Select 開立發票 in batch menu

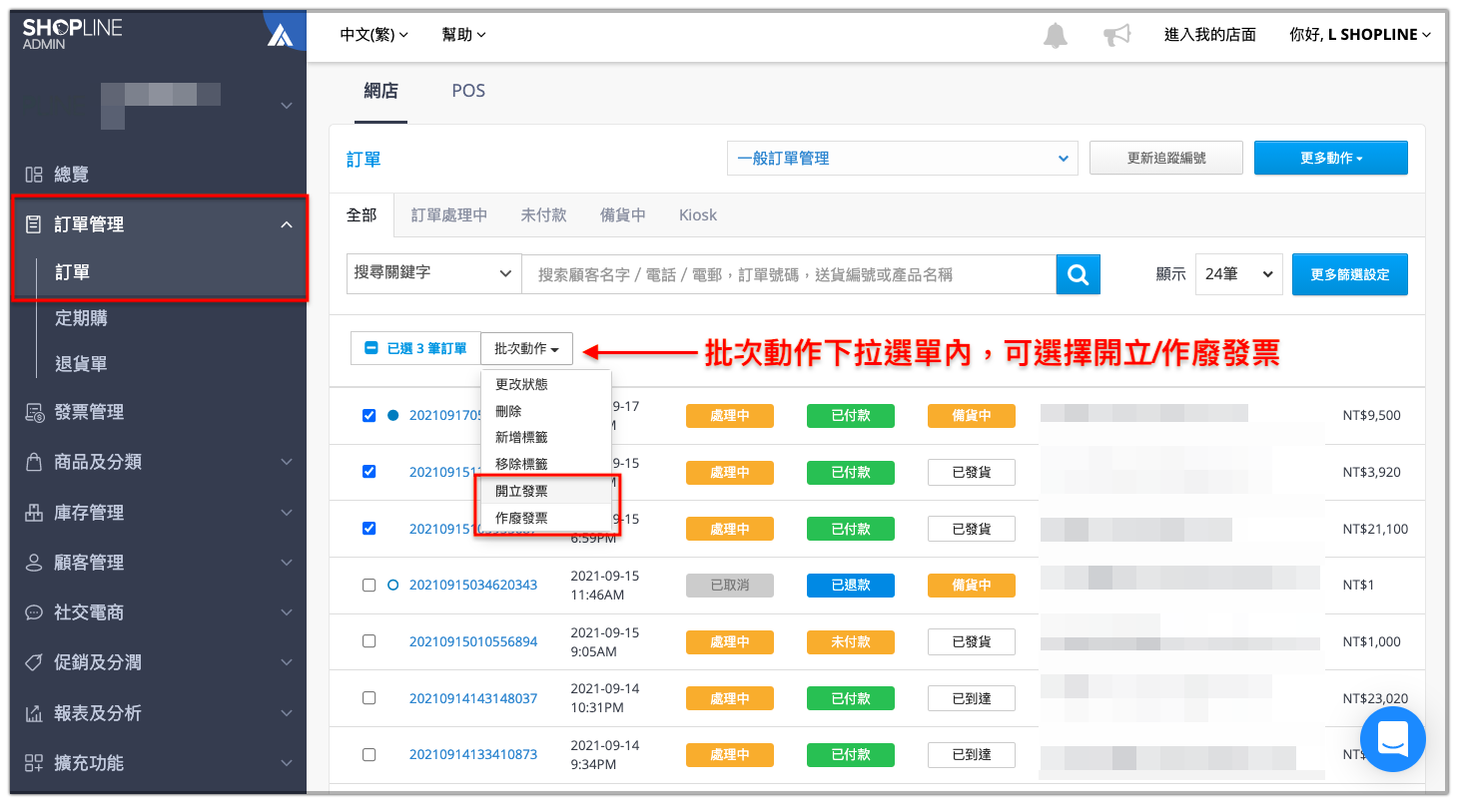click(x=545, y=491)
